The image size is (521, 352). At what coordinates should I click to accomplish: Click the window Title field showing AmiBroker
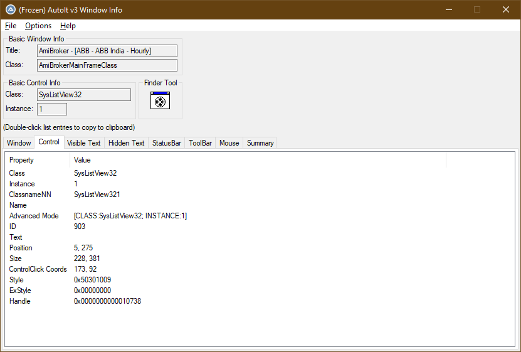(x=107, y=51)
